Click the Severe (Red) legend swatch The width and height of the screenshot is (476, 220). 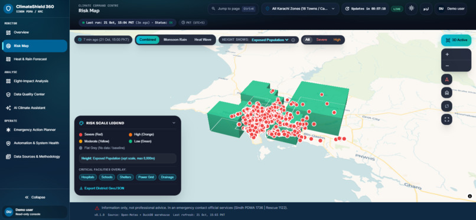[x=81, y=134]
